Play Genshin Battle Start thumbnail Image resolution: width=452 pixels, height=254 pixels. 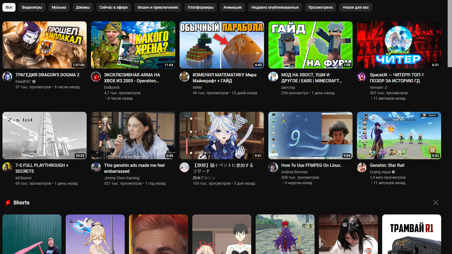tap(399, 135)
